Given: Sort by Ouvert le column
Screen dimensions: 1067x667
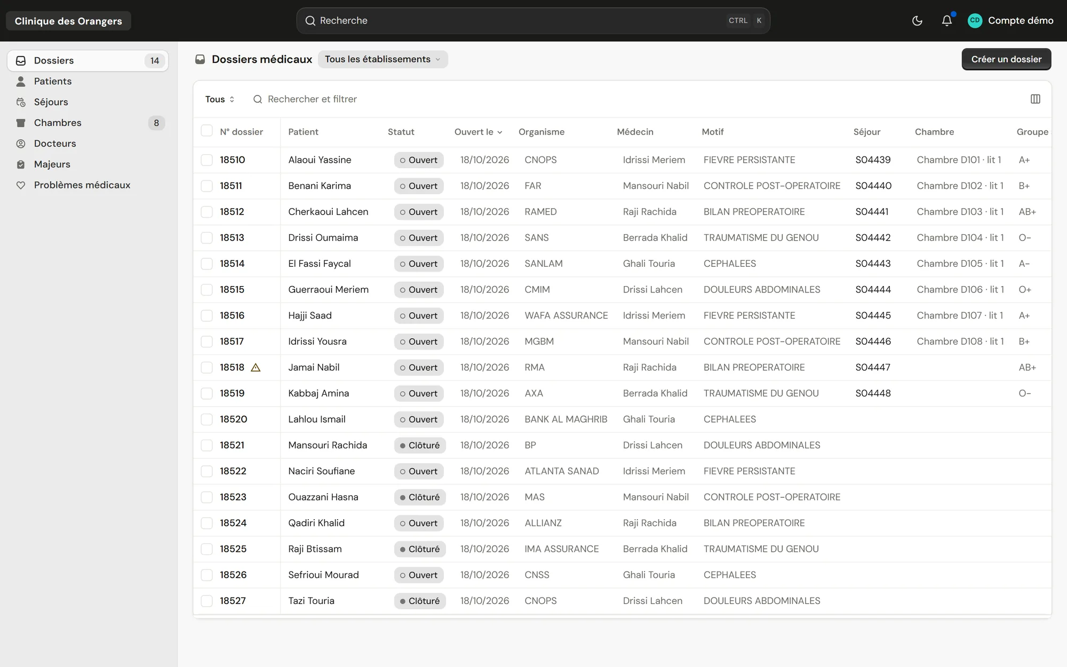Looking at the screenshot, I should [x=478, y=132].
